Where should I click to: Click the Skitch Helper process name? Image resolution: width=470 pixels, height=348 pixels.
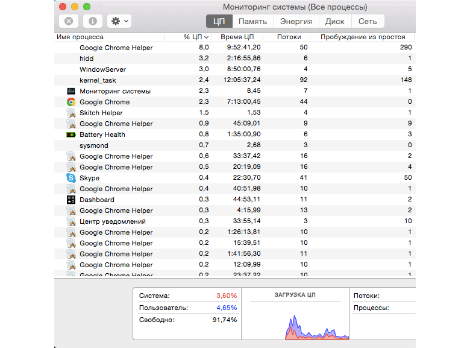[x=101, y=113]
